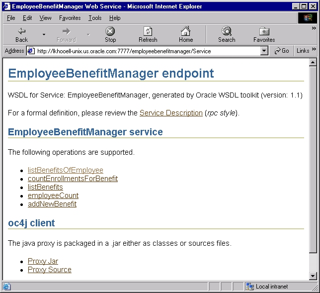Open the File menu
320x293 pixels.
11,18
